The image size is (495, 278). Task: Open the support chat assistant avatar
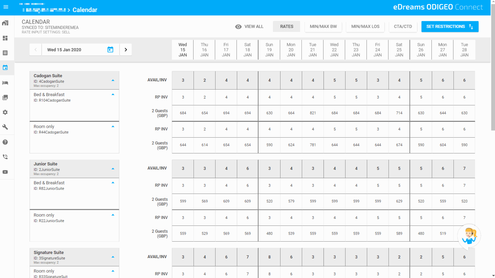[x=469, y=236]
